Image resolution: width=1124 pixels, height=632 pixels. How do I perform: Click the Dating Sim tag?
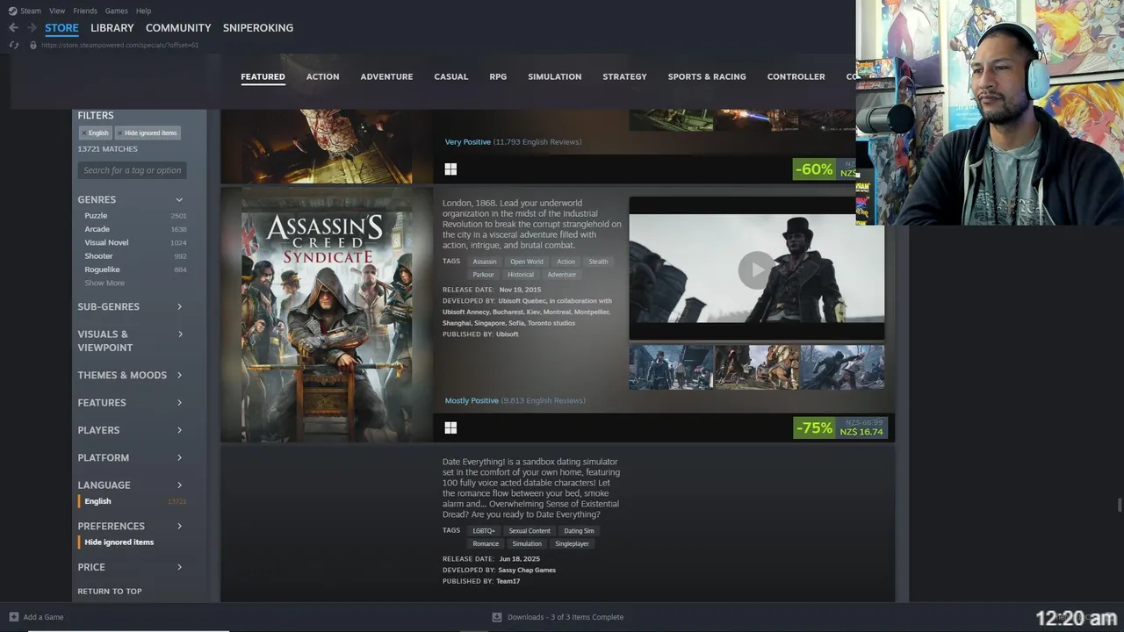[x=579, y=531]
